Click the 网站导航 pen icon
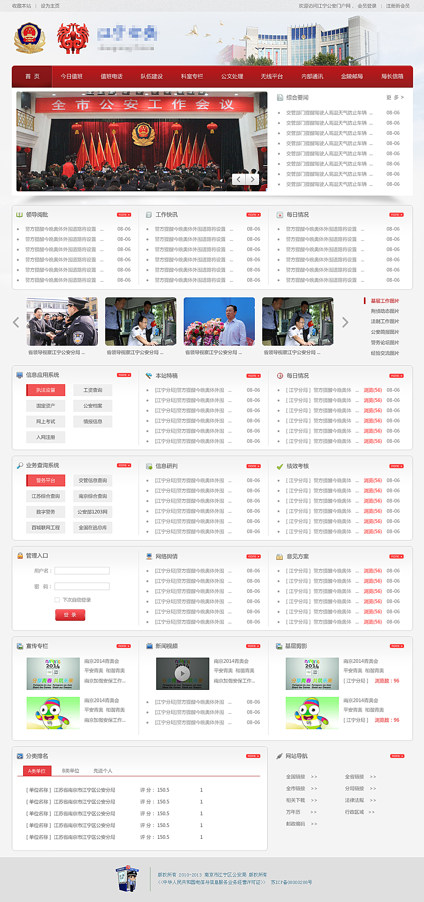Viewport: 424px width, 902px height. (x=280, y=756)
